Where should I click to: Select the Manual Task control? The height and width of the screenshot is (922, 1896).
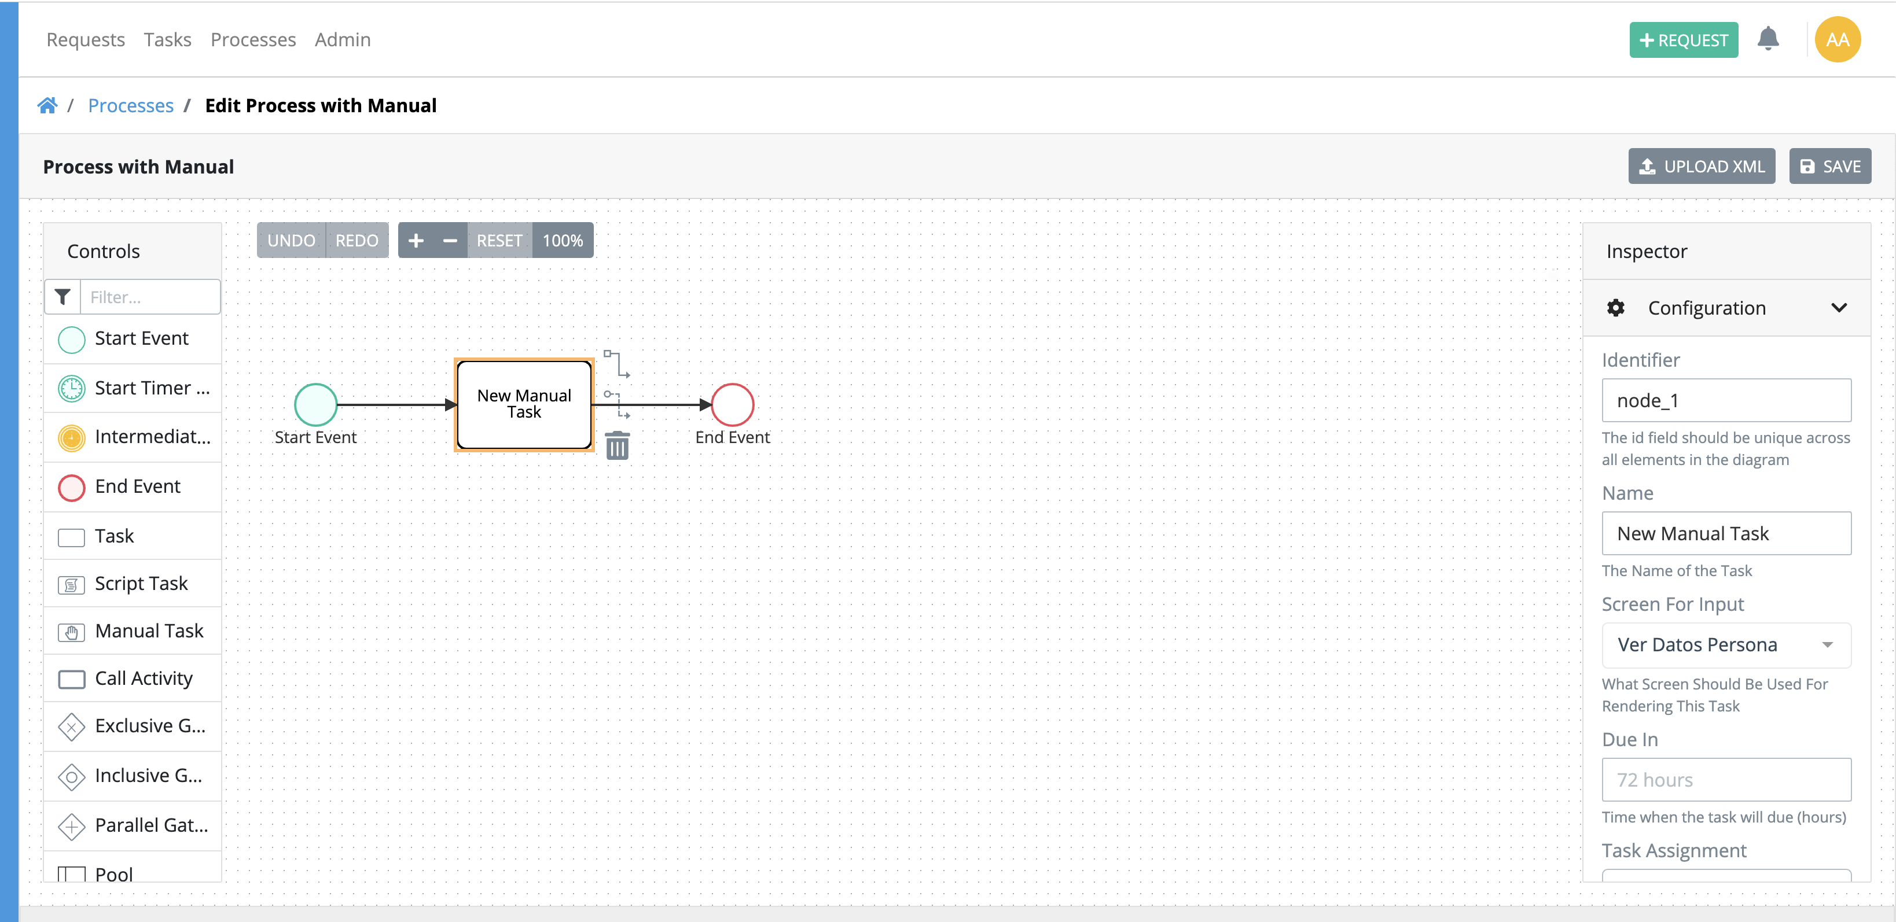pos(133,630)
